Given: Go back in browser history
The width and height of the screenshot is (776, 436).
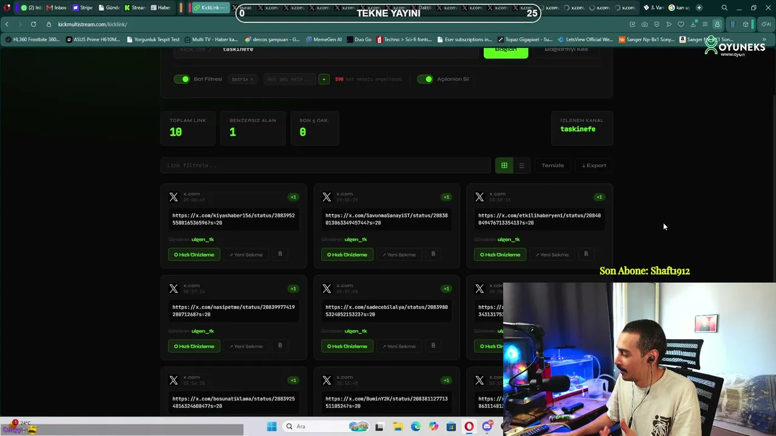Looking at the screenshot, I should click(7, 24).
